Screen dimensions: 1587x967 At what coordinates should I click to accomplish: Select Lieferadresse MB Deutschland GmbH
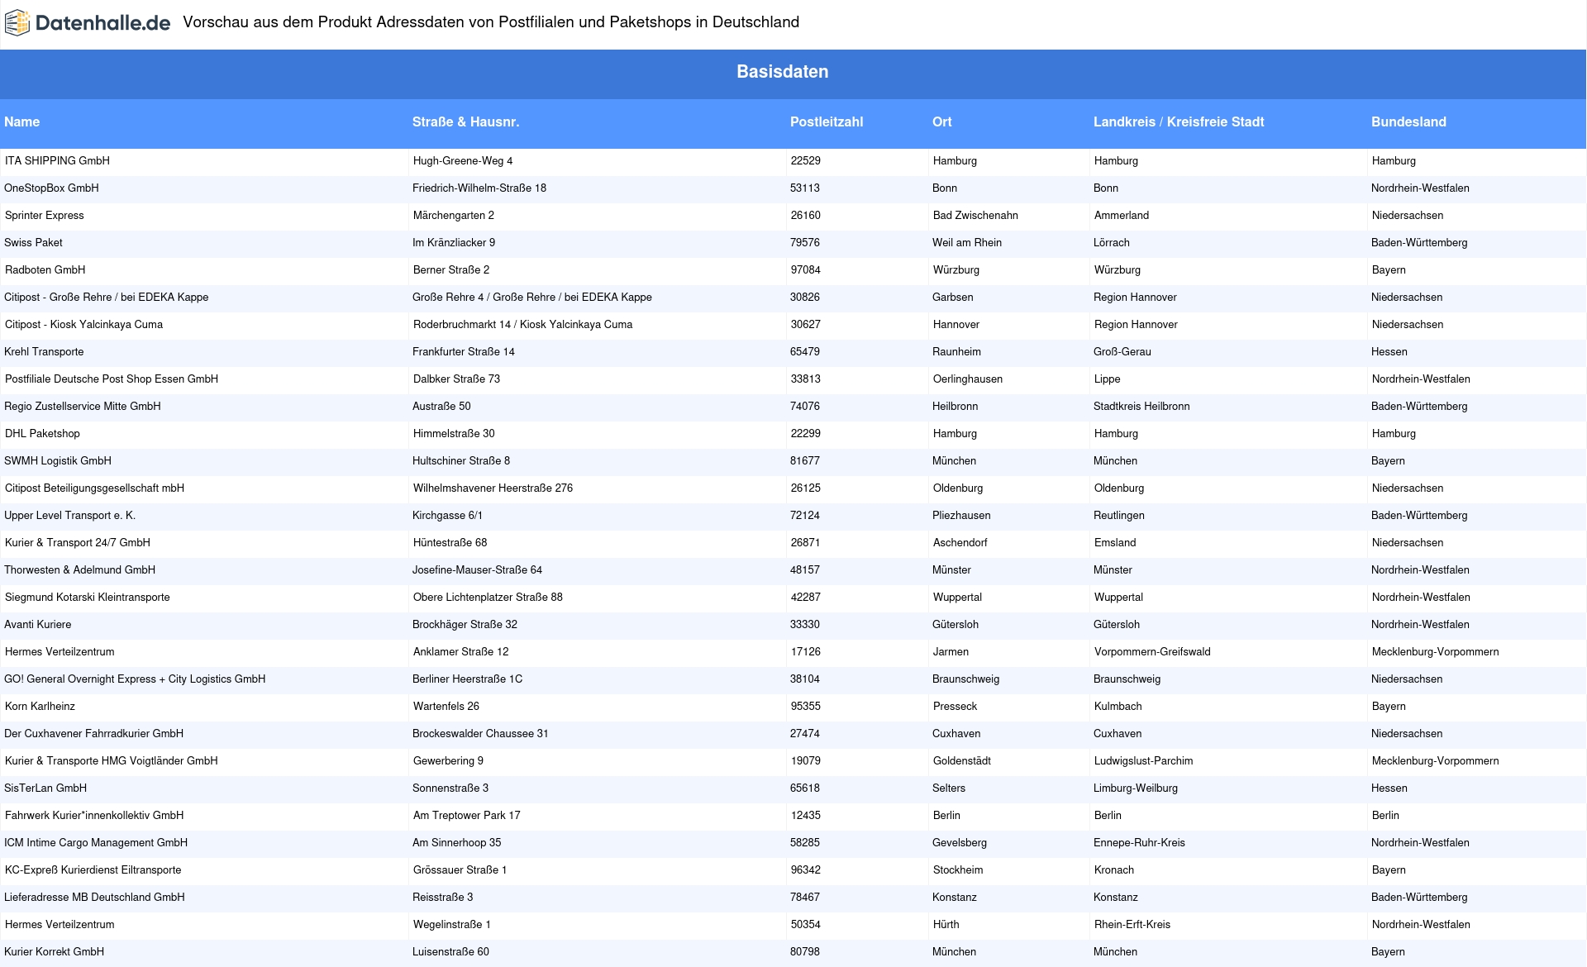(94, 897)
